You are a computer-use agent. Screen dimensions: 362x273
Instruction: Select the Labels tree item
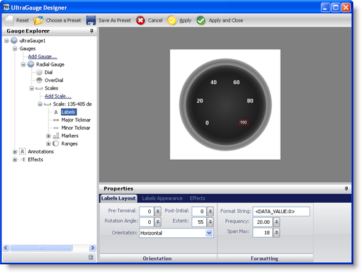click(x=69, y=112)
